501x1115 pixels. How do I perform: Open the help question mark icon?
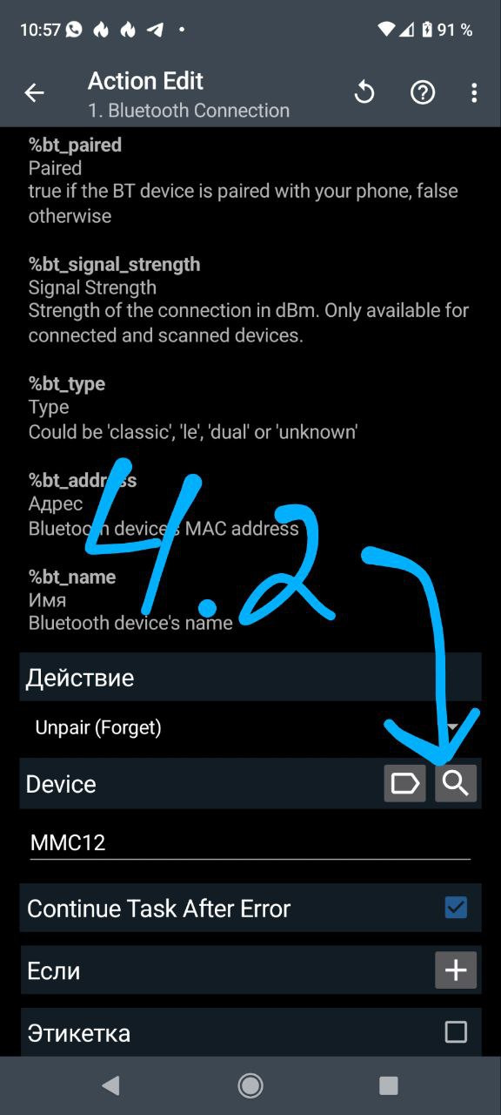(423, 92)
